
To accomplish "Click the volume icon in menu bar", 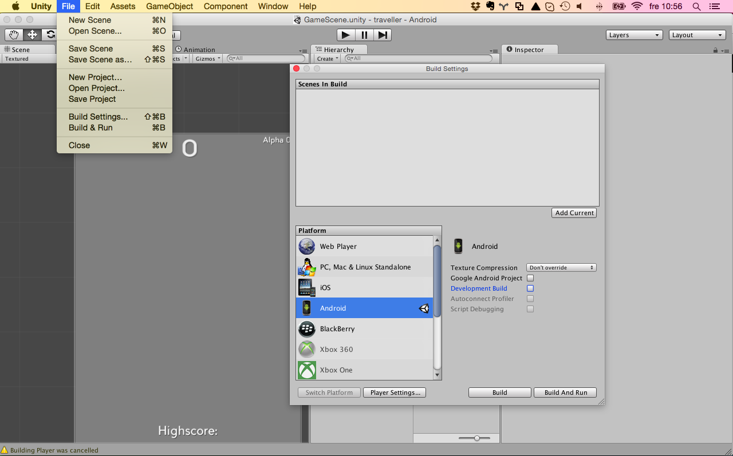I will 580,6.
